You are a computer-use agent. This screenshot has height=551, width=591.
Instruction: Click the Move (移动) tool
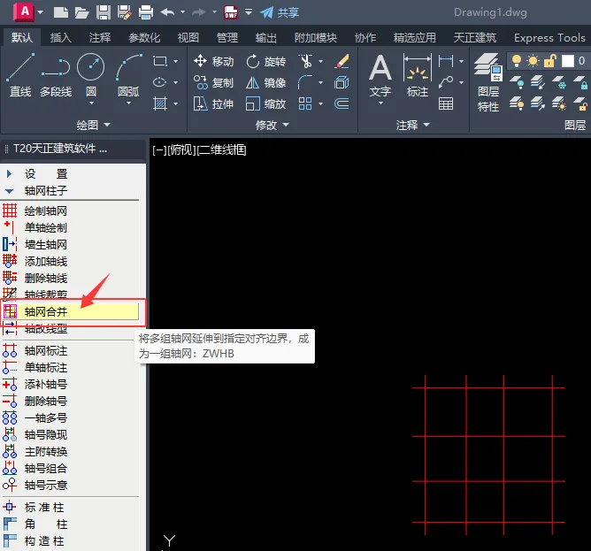[214, 61]
